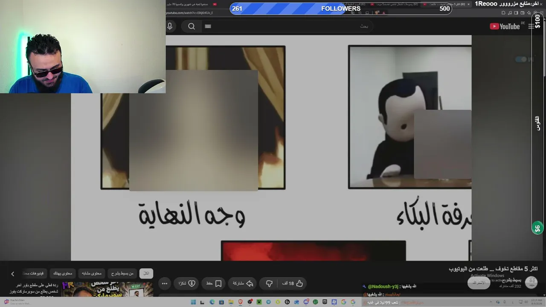Select the partially hidden فيديوهات chip
The image size is (546, 307).
click(x=34, y=273)
